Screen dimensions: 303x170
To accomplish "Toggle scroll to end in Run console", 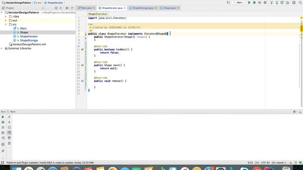I will (x=9, y=133).
